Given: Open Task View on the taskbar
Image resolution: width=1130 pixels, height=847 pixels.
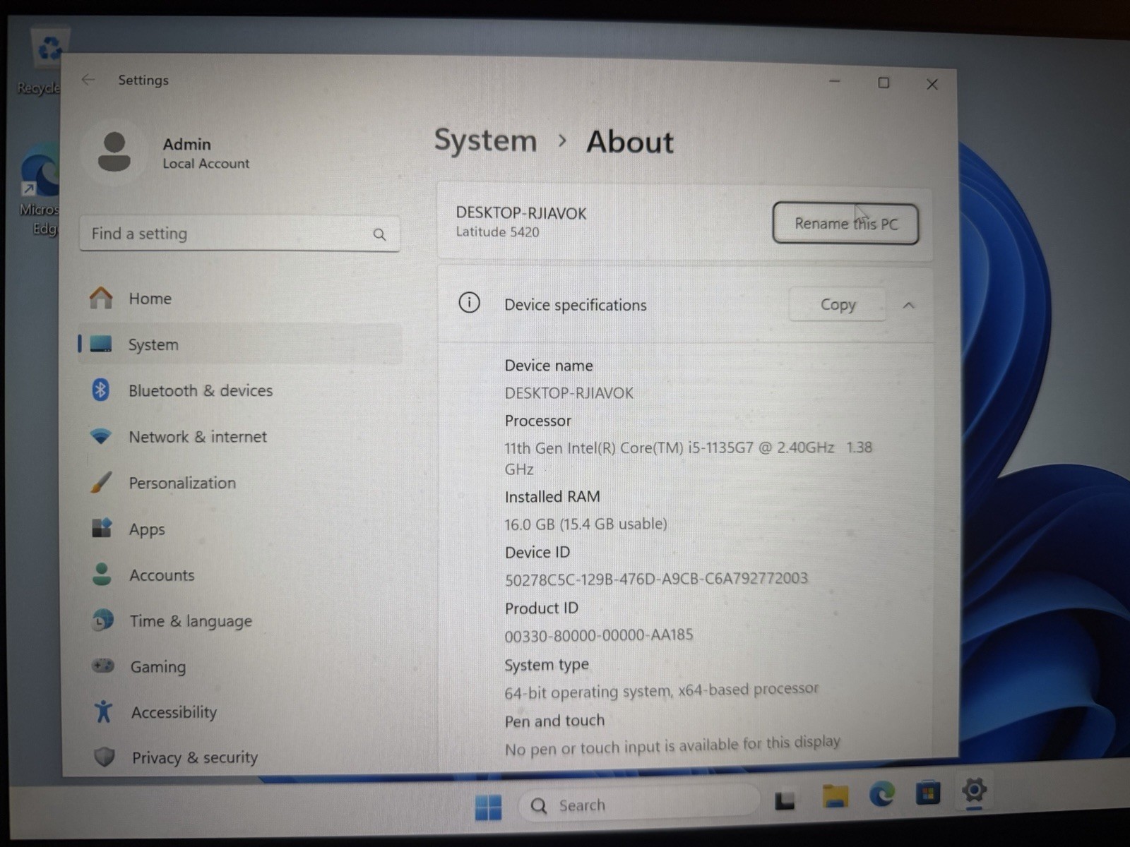Looking at the screenshot, I should pos(785,800).
